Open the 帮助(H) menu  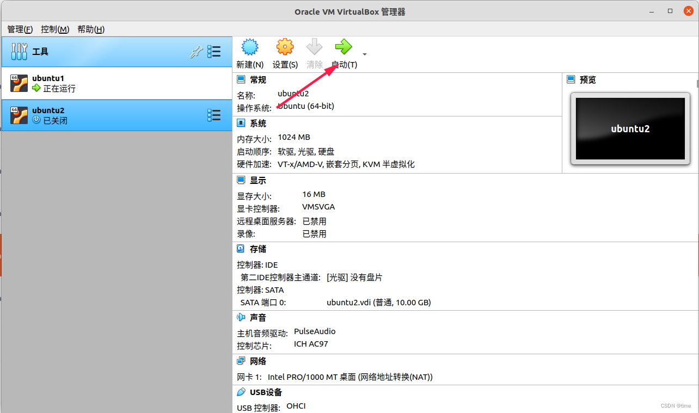pos(91,29)
